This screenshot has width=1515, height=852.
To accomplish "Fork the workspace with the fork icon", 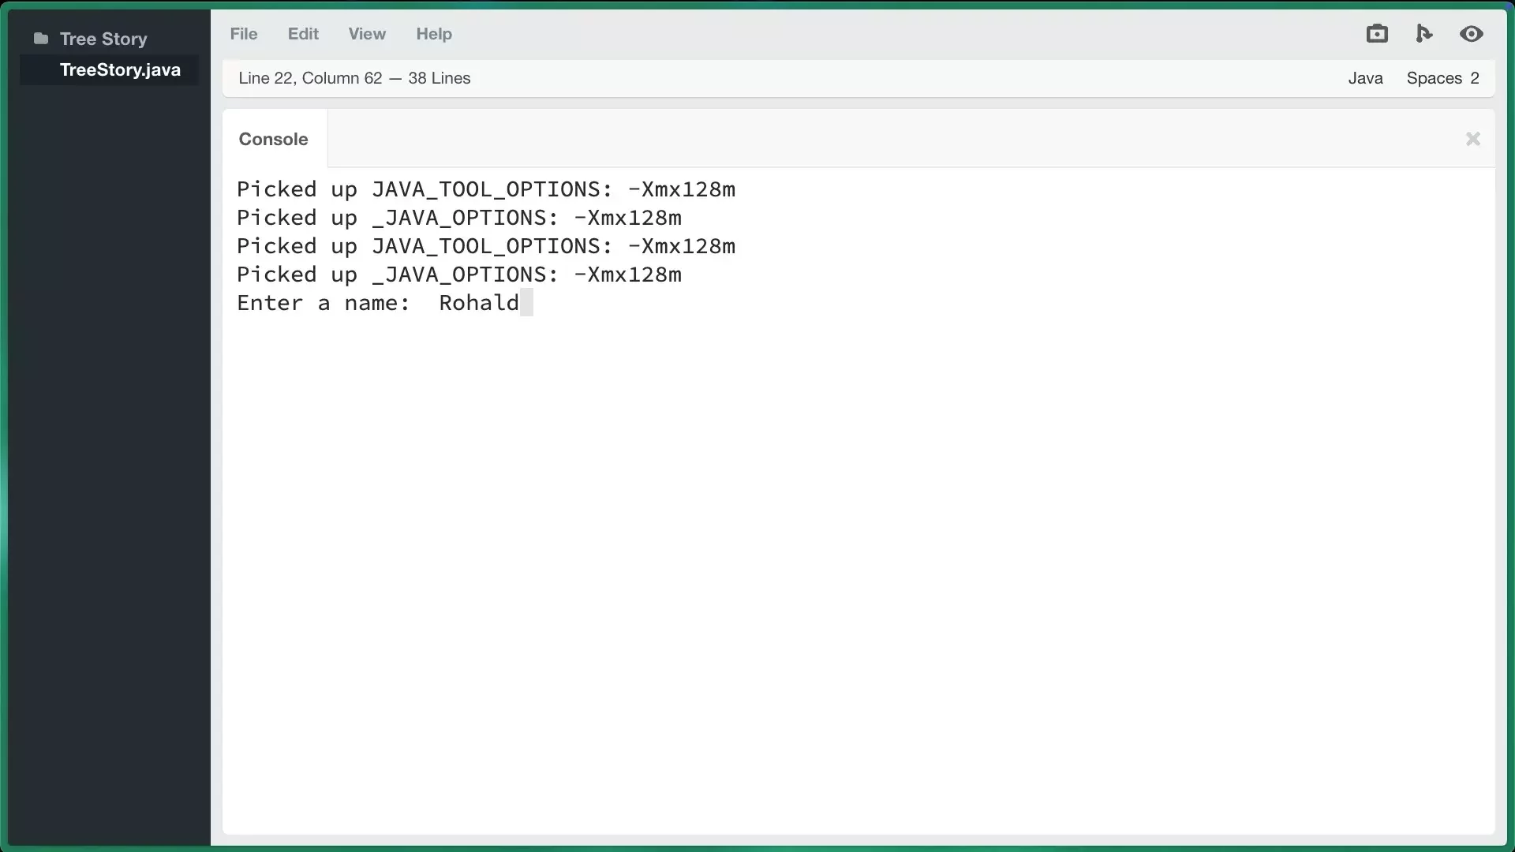I will point(1424,33).
